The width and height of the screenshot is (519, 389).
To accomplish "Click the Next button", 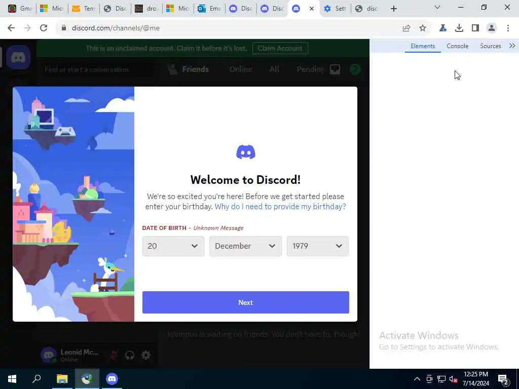I will [246, 302].
